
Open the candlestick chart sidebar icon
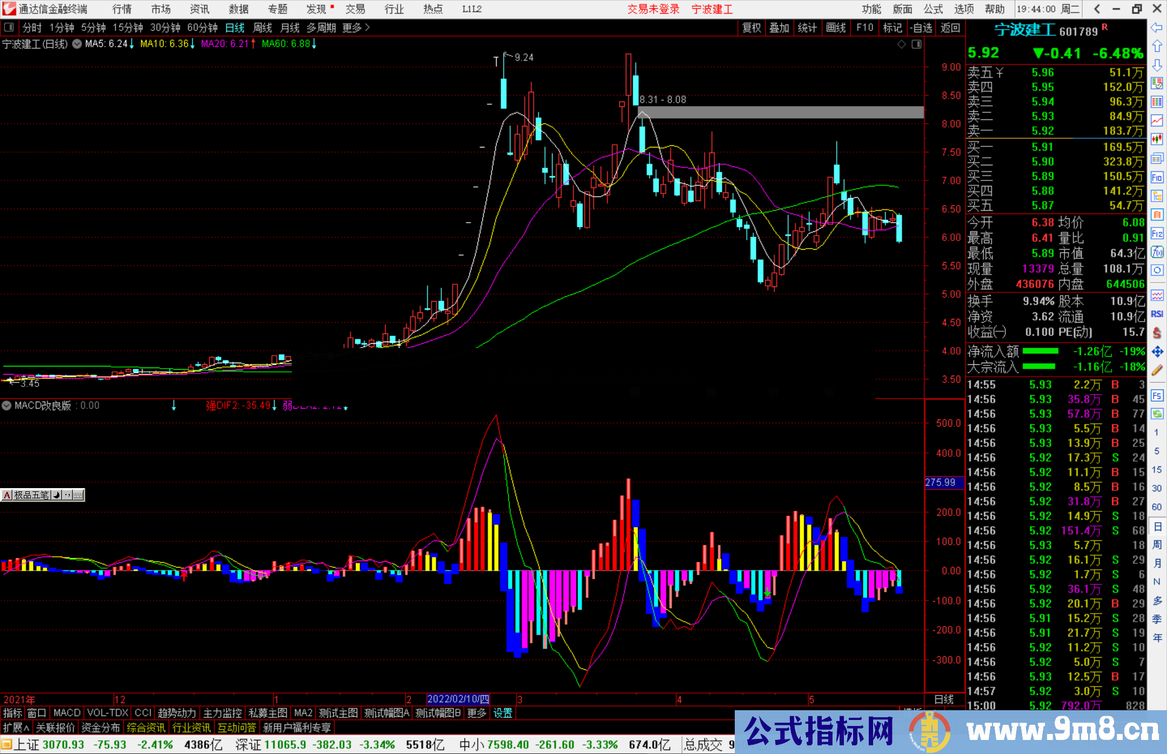1157,139
